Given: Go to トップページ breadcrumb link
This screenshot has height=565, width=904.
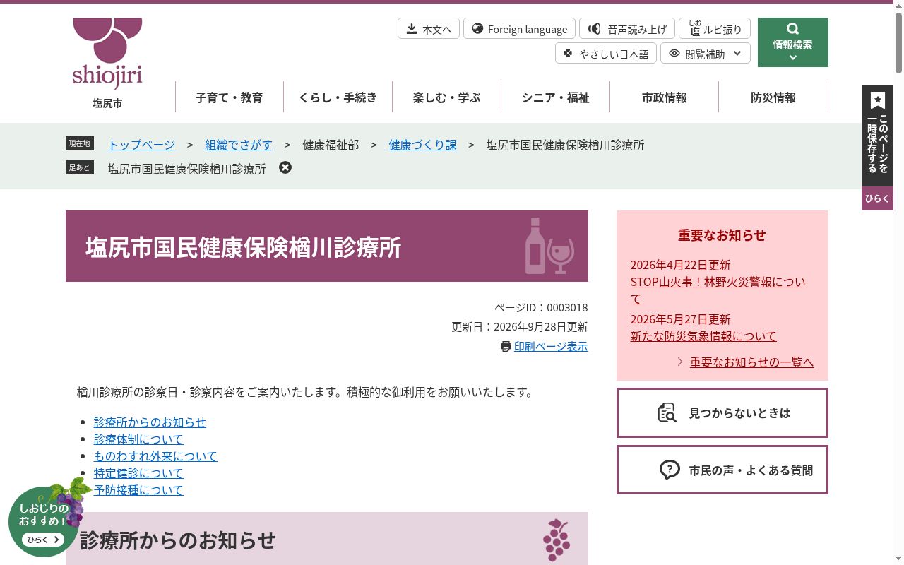Looking at the screenshot, I should [x=141, y=145].
